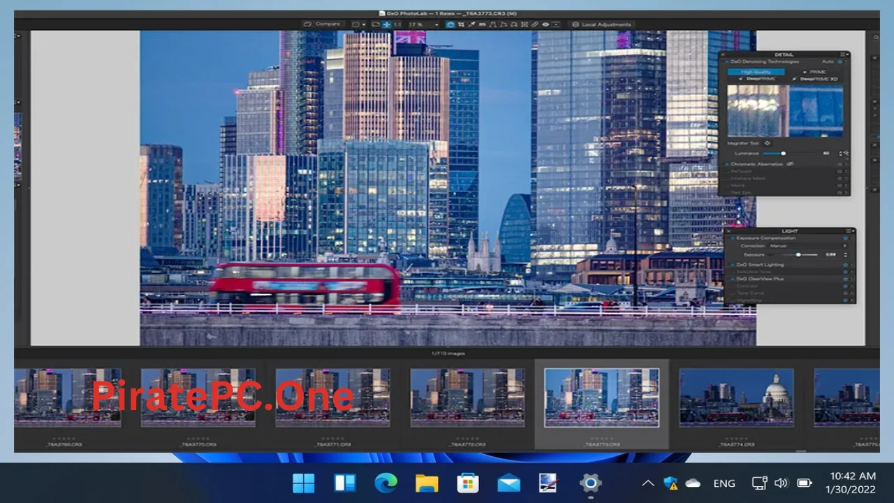Viewport: 894px width, 503px height.
Task: Close the DETAIL palette
Action: pos(723,54)
